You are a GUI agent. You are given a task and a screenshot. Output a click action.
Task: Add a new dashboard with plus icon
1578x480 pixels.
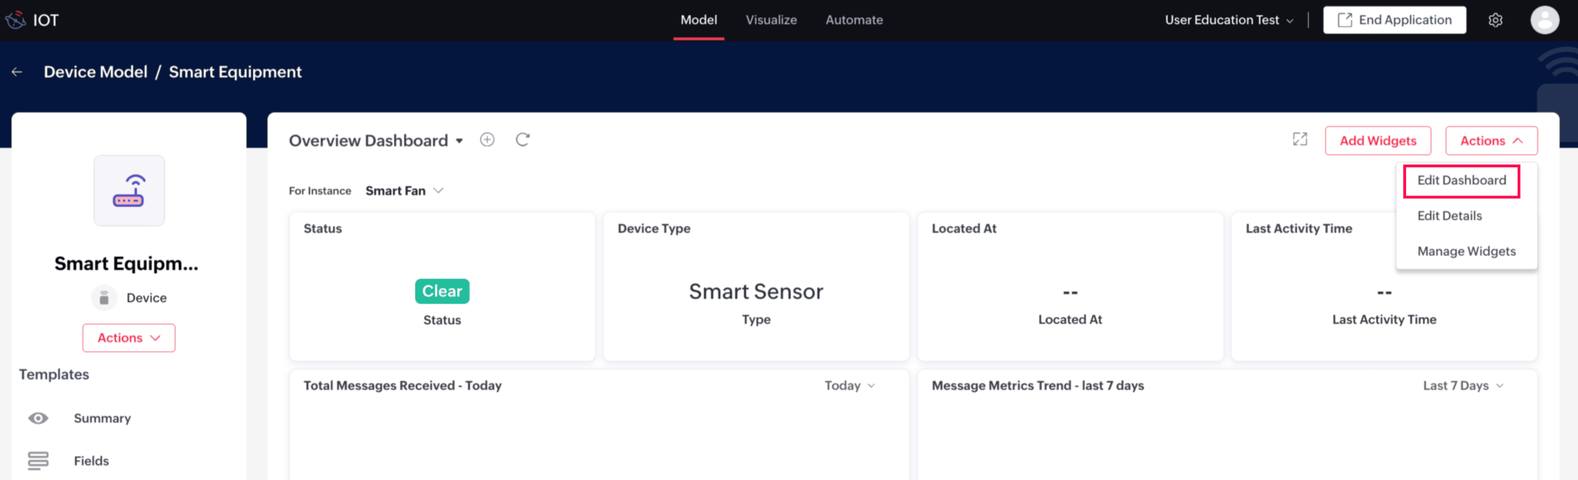(487, 140)
